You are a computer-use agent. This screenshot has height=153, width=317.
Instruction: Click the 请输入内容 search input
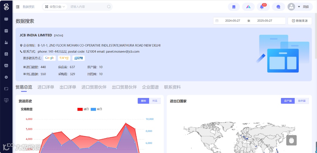(x=88, y=7)
